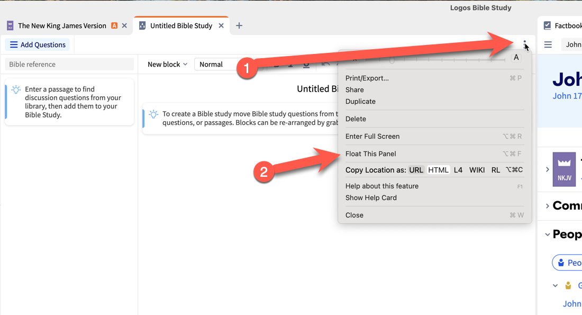This screenshot has height=315, width=582.
Task: Click the Untitled Bible Study document title
Action: tap(318, 89)
